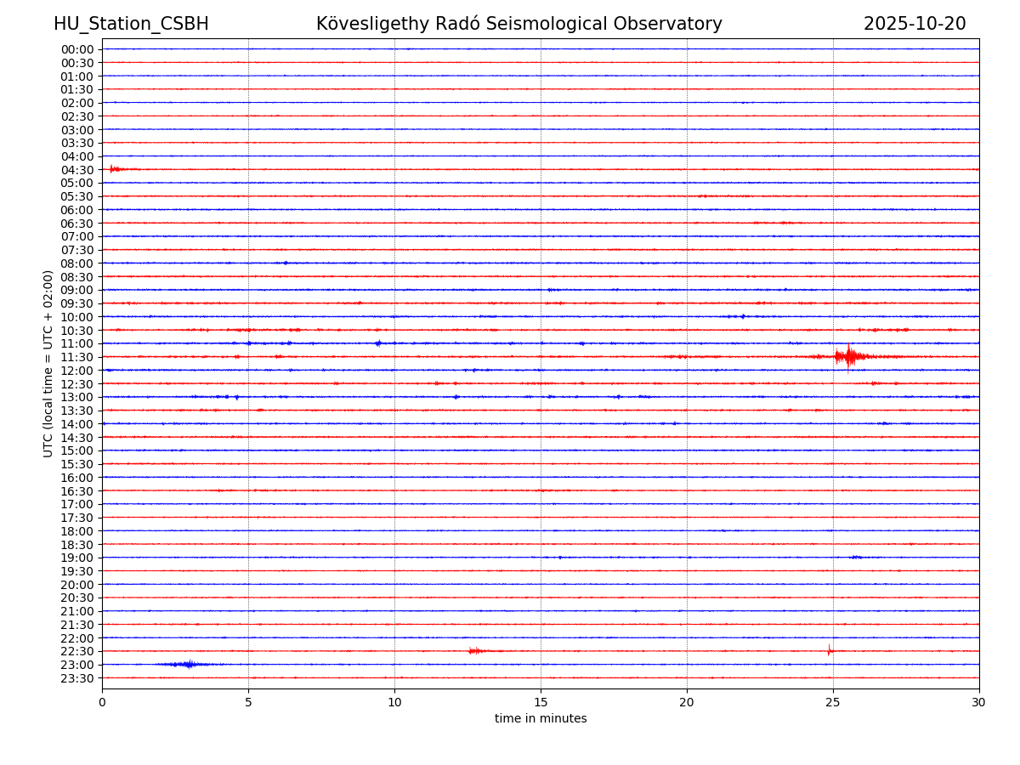Click the 06:30 row time label
The height and width of the screenshot is (765, 1020).
[77, 224]
